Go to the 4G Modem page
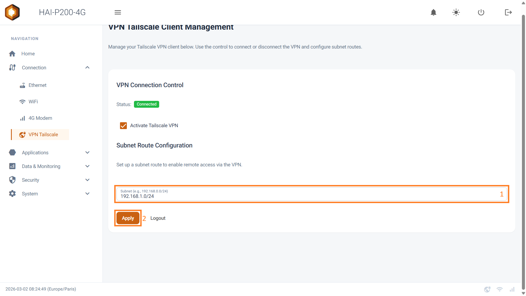 [40, 118]
